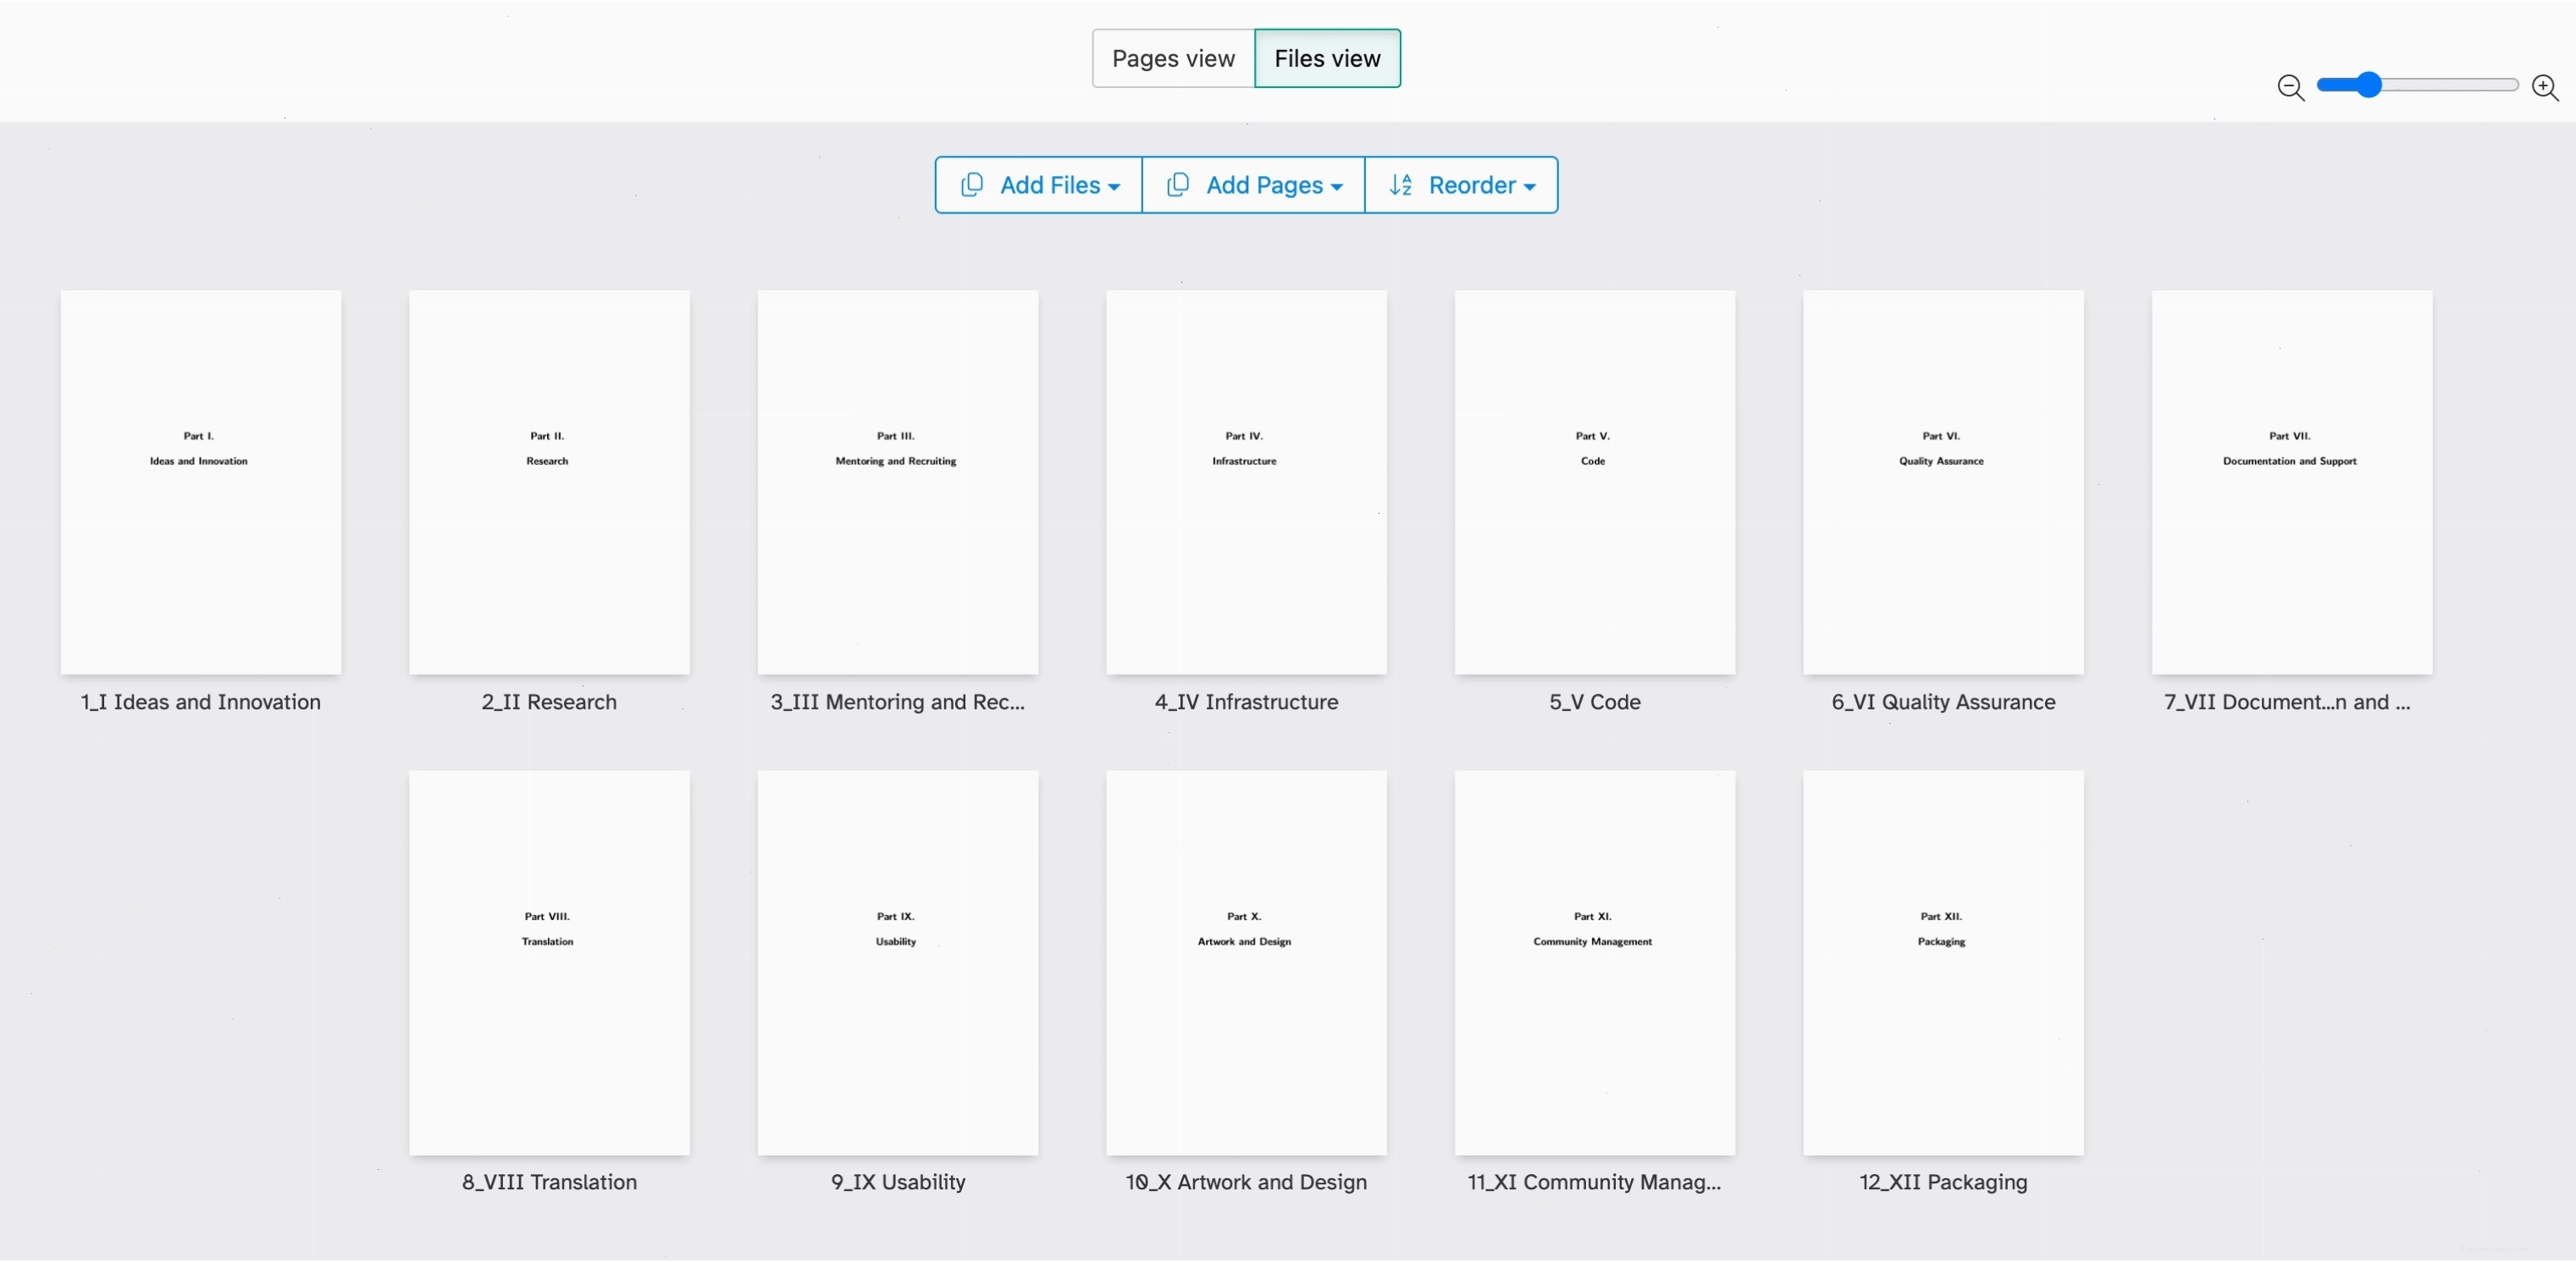Click the file name '1_I Ideas and Innovation'
The image size is (2576, 1263).
point(201,702)
